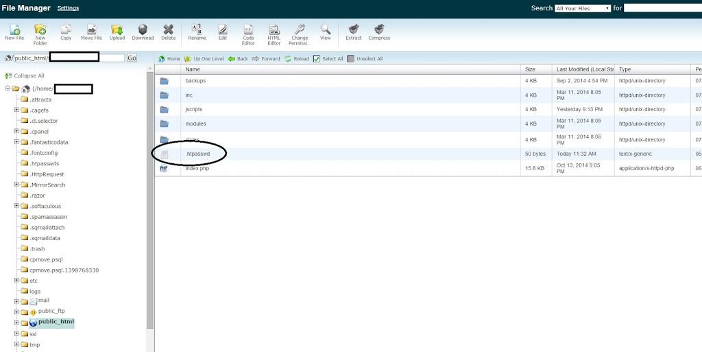Click the New File toolbar icon

coord(14,32)
